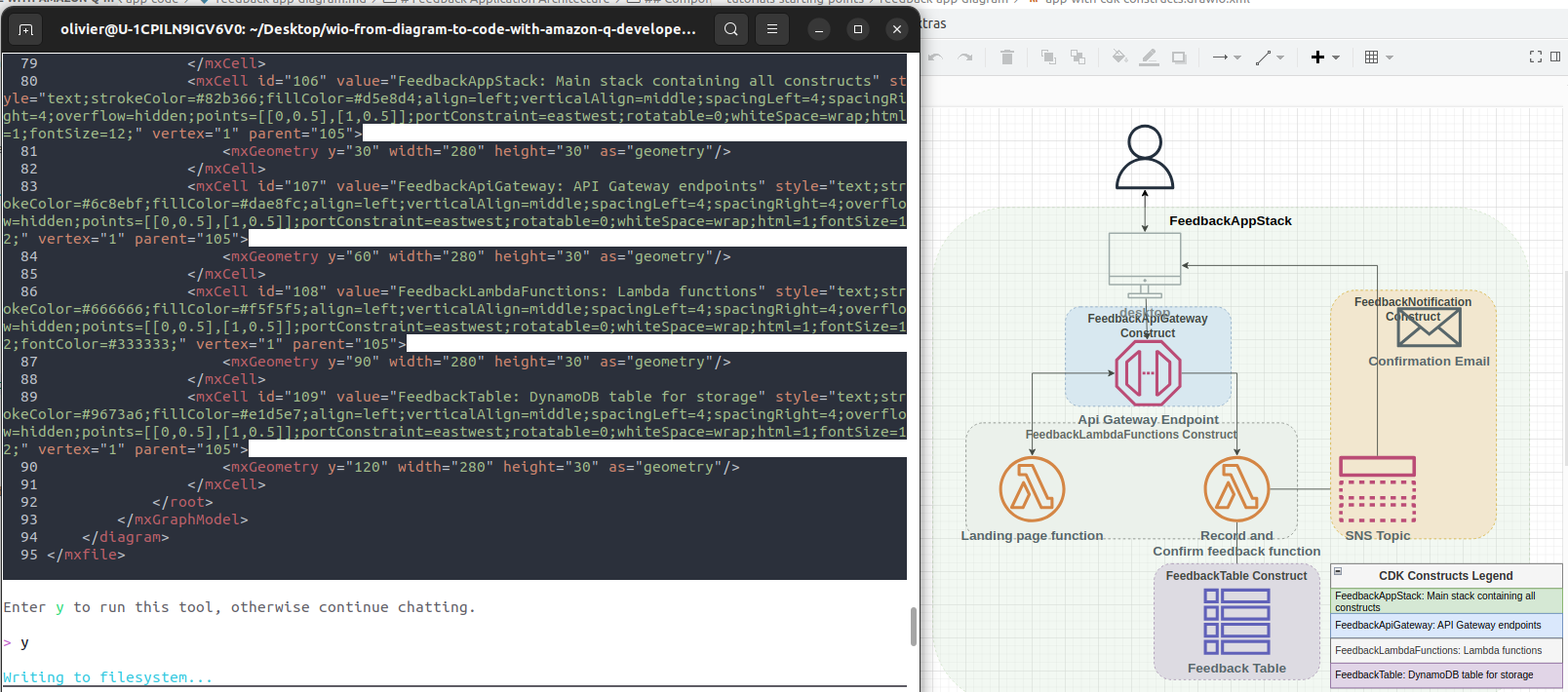The image size is (1568, 692).
Task: Click the Confirmation Email label
Action: click(x=1429, y=362)
